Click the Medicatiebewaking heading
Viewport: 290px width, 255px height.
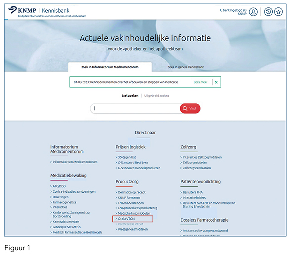69,175
